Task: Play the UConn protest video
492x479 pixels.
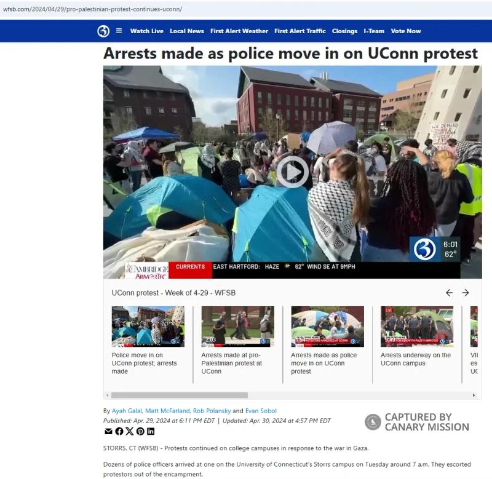Action: [293, 172]
